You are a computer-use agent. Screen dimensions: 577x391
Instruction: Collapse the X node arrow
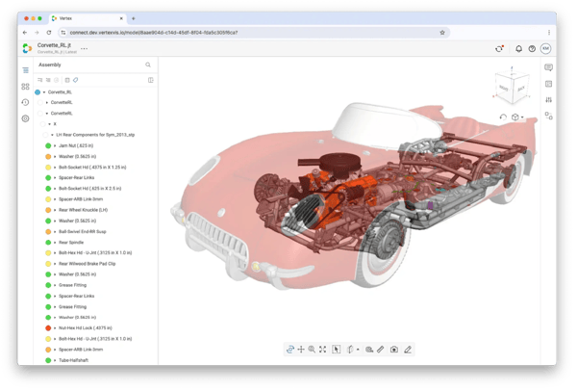[50, 124]
